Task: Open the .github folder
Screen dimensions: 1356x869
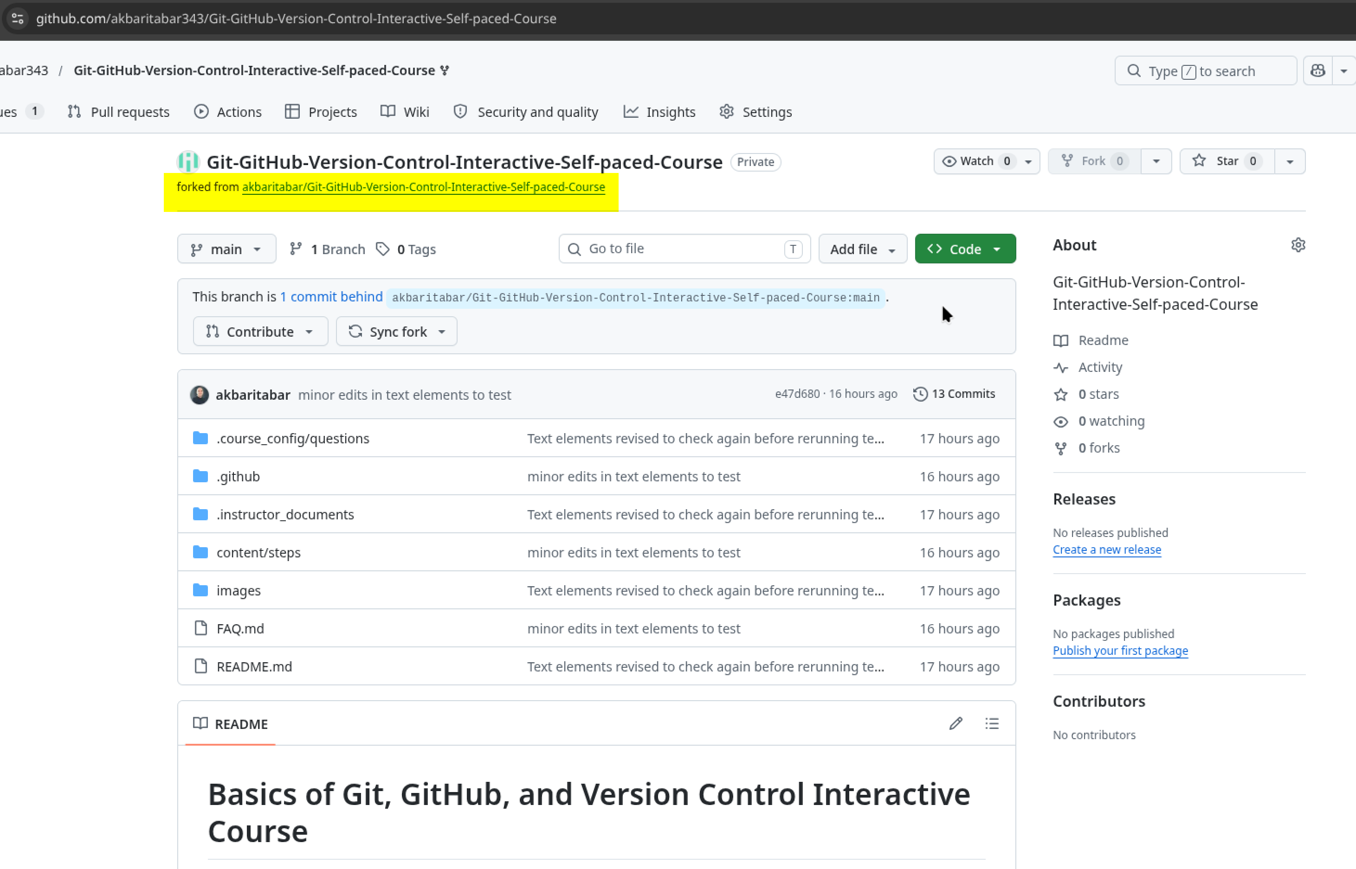Action: [x=239, y=476]
